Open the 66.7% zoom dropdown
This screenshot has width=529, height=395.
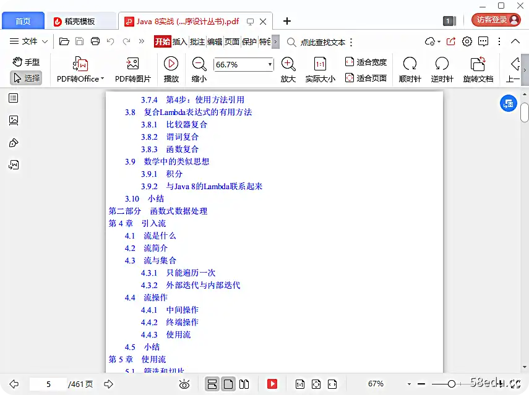pyautogui.click(x=270, y=64)
